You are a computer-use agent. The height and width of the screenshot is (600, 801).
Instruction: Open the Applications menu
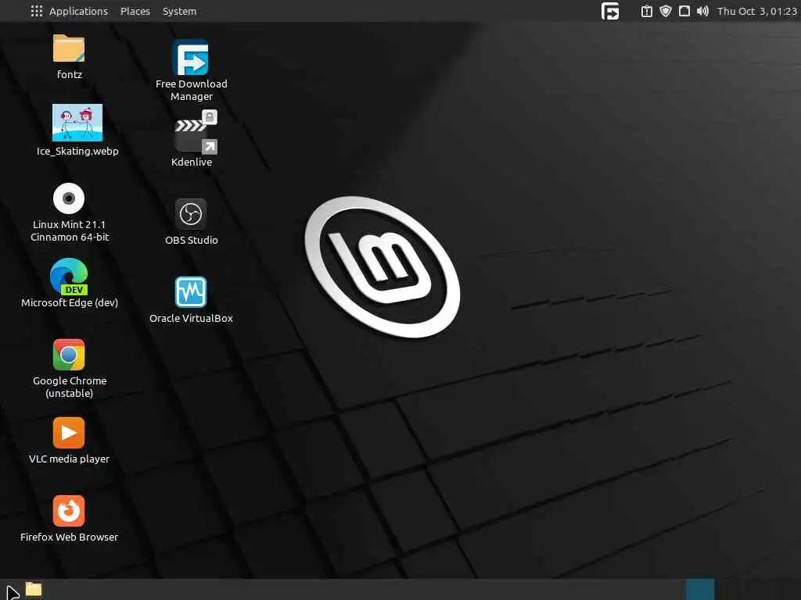[78, 11]
